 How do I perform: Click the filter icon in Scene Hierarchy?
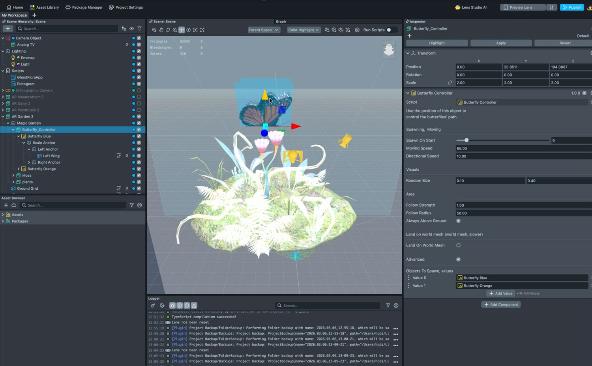point(139,28)
